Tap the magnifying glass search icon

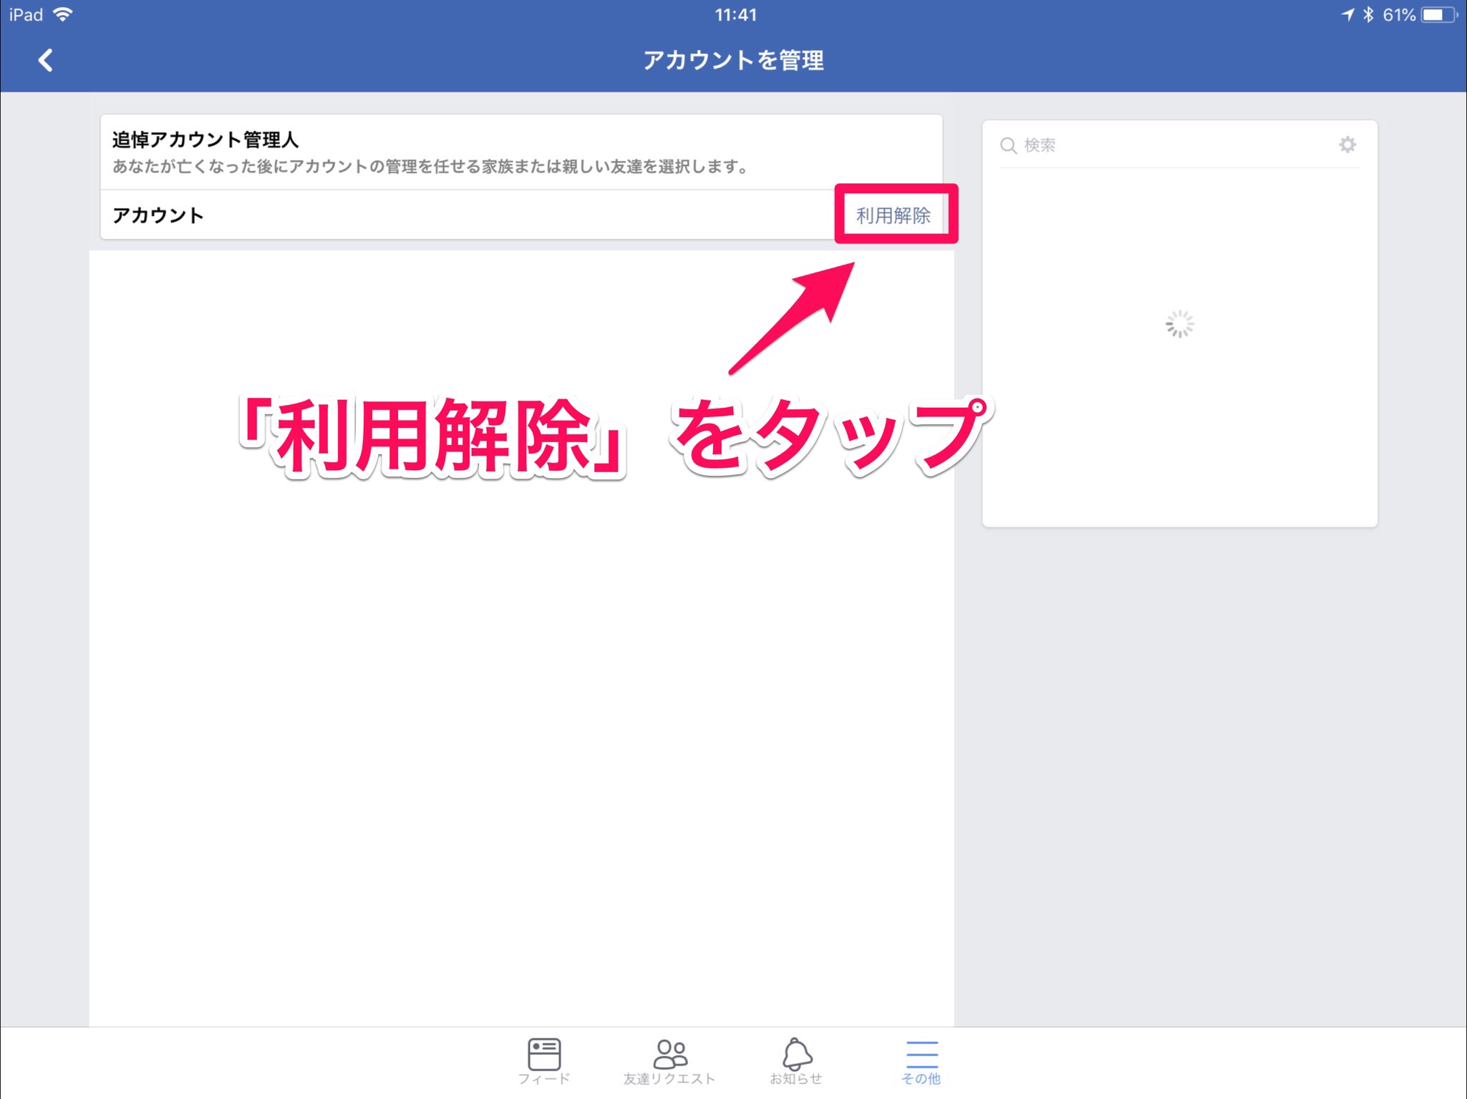coord(1008,146)
